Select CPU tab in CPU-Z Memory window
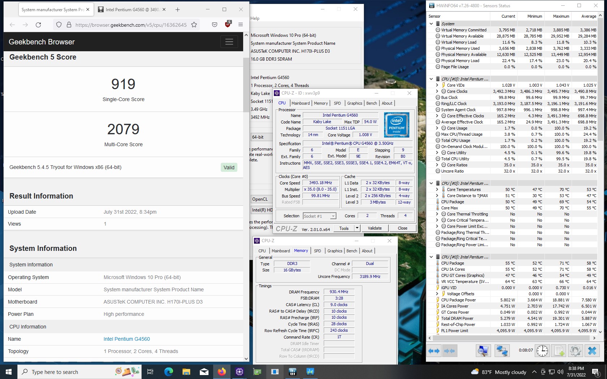This screenshot has width=607, height=379. coord(262,251)
